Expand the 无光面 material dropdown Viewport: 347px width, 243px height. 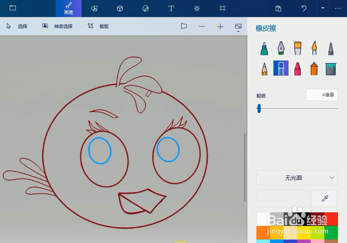coord(297,178)
